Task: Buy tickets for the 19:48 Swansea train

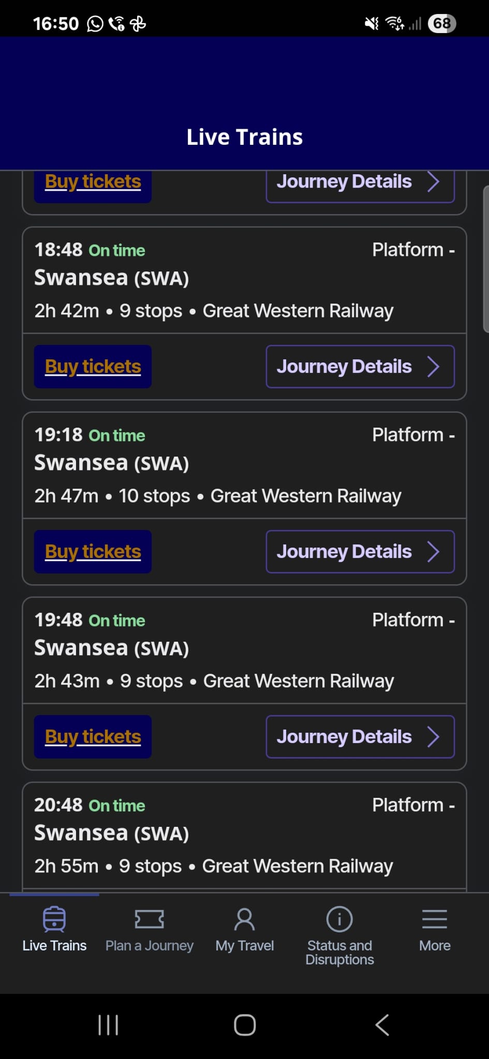Action: pos(93,737)
